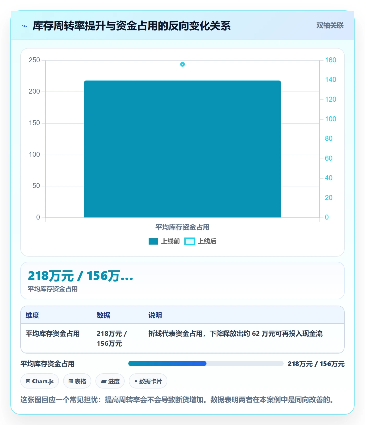Click the 说明 table column header
This screenshot has width=365, height=425.
point(155,315)
